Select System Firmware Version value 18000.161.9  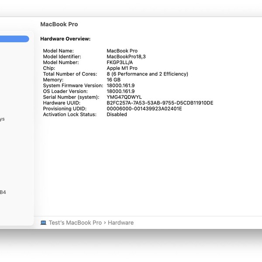[121, 86]
